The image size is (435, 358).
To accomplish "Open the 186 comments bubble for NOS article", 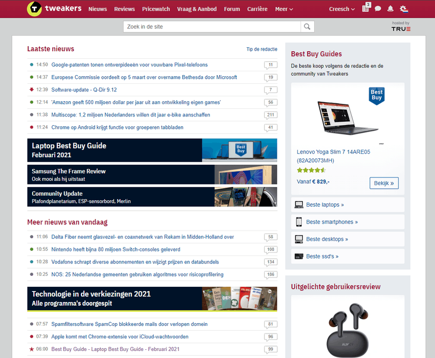I will click(271, 274).
